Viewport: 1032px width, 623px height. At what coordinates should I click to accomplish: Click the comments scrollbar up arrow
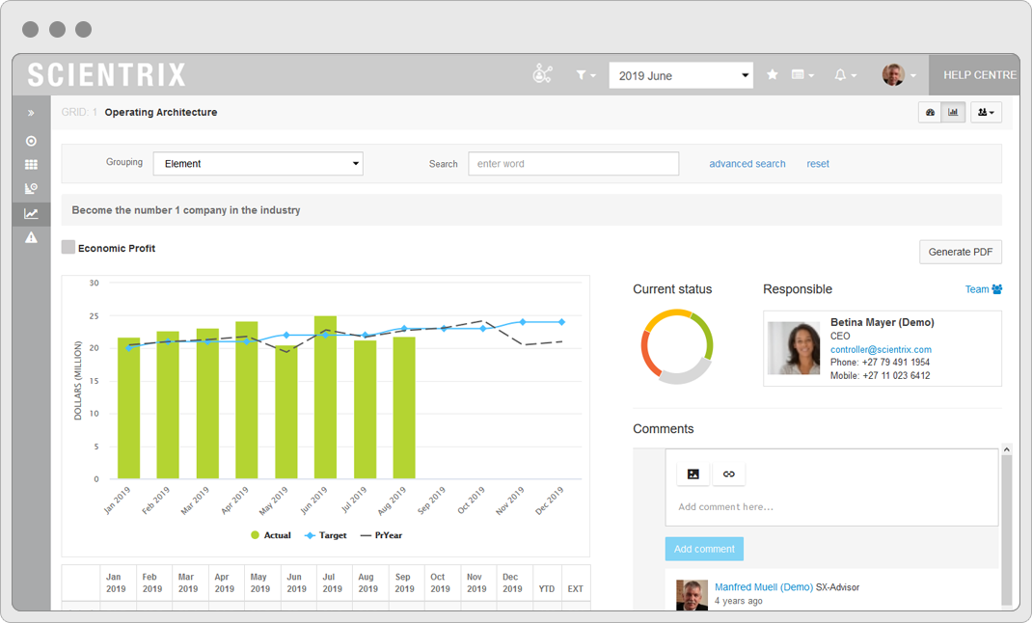(1006, 449)
